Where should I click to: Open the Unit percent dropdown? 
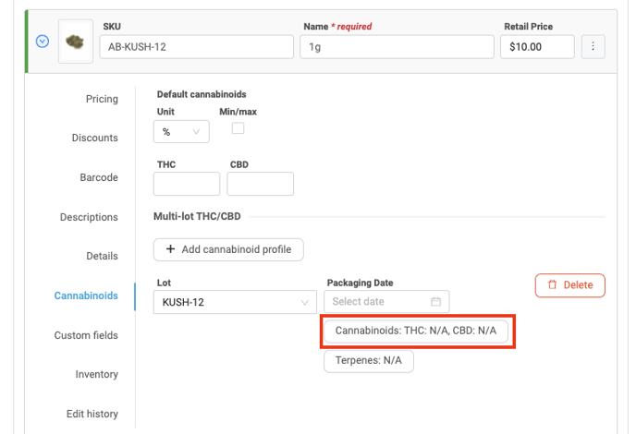[181, 132]
